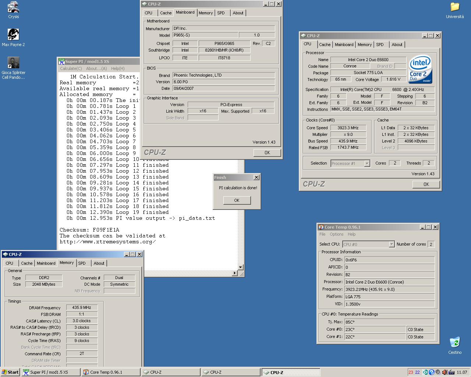Click the BIOS Date 09/04/2007 field
Viewport: 471px width, 377px height.
(x=224, y=88)
